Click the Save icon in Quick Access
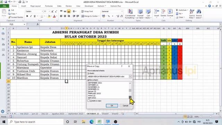222x125 pixels. (6, 2)
